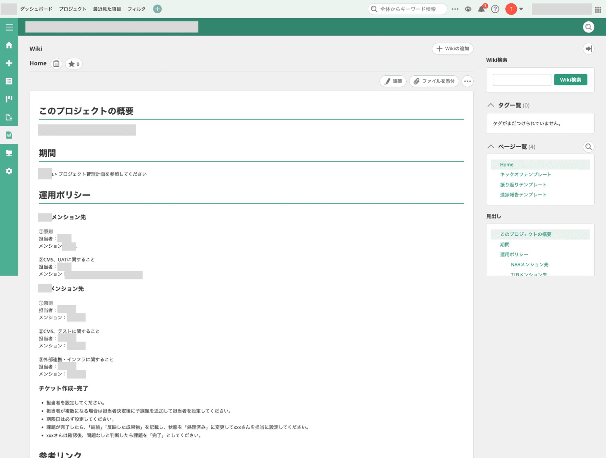Click ③外部連携・インフラに関すること text
Image resolution: width=606 pixels, height=458 pixels.
click(x=76, y=360)
